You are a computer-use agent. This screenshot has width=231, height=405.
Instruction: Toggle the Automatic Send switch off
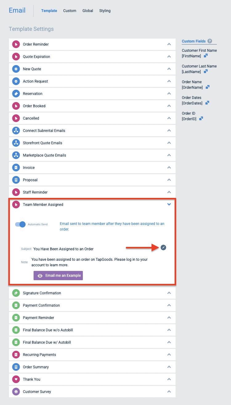click(x=20, y=224)
